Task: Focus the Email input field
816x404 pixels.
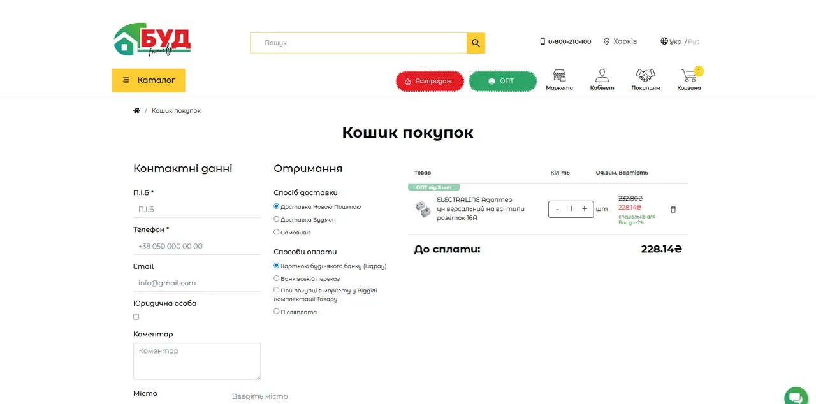Action: pos(197,283)
